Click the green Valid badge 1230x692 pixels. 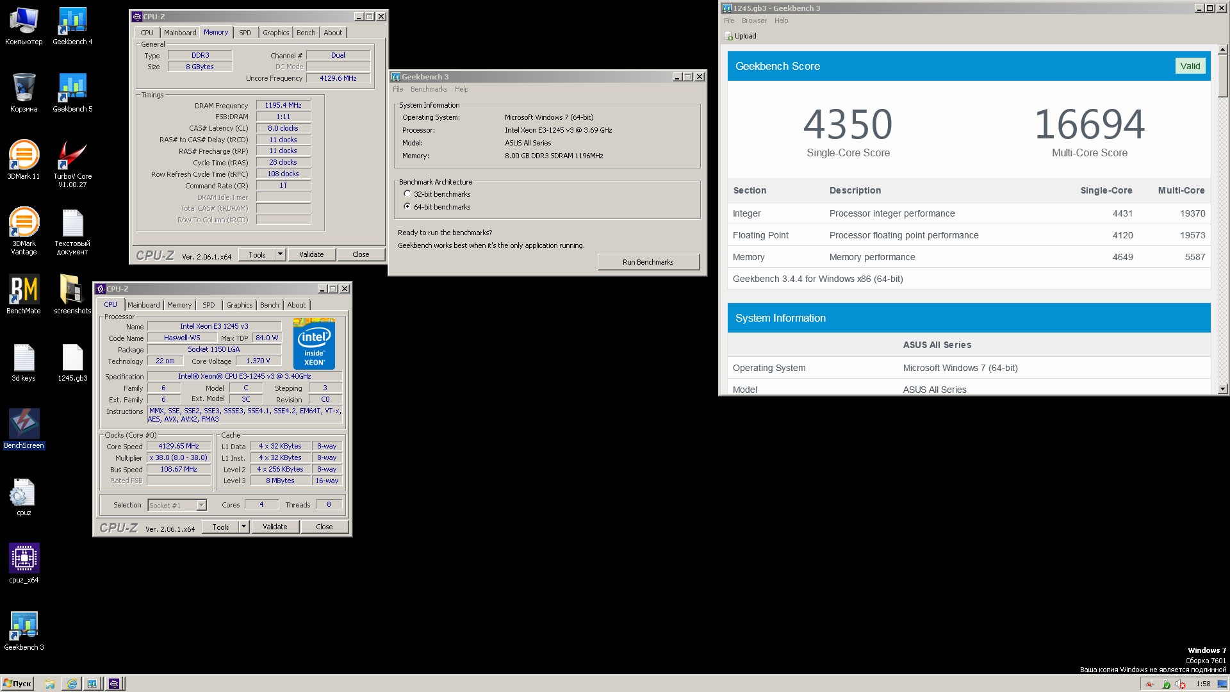(1190, 66)
